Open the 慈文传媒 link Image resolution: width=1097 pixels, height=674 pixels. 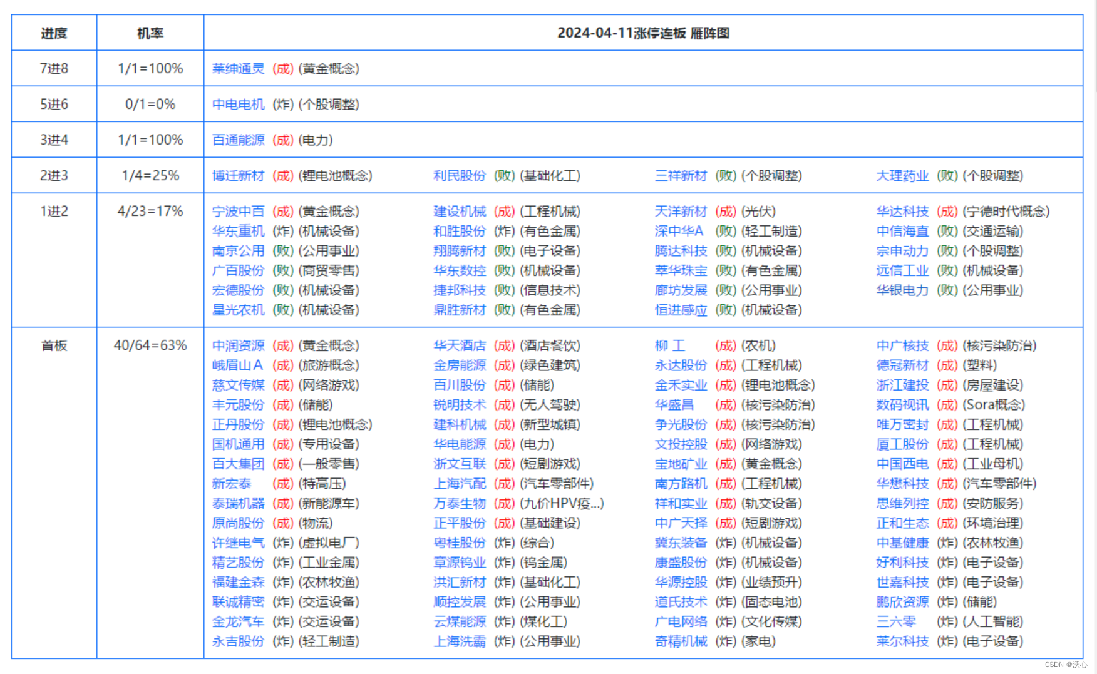(x=238, y=386)
